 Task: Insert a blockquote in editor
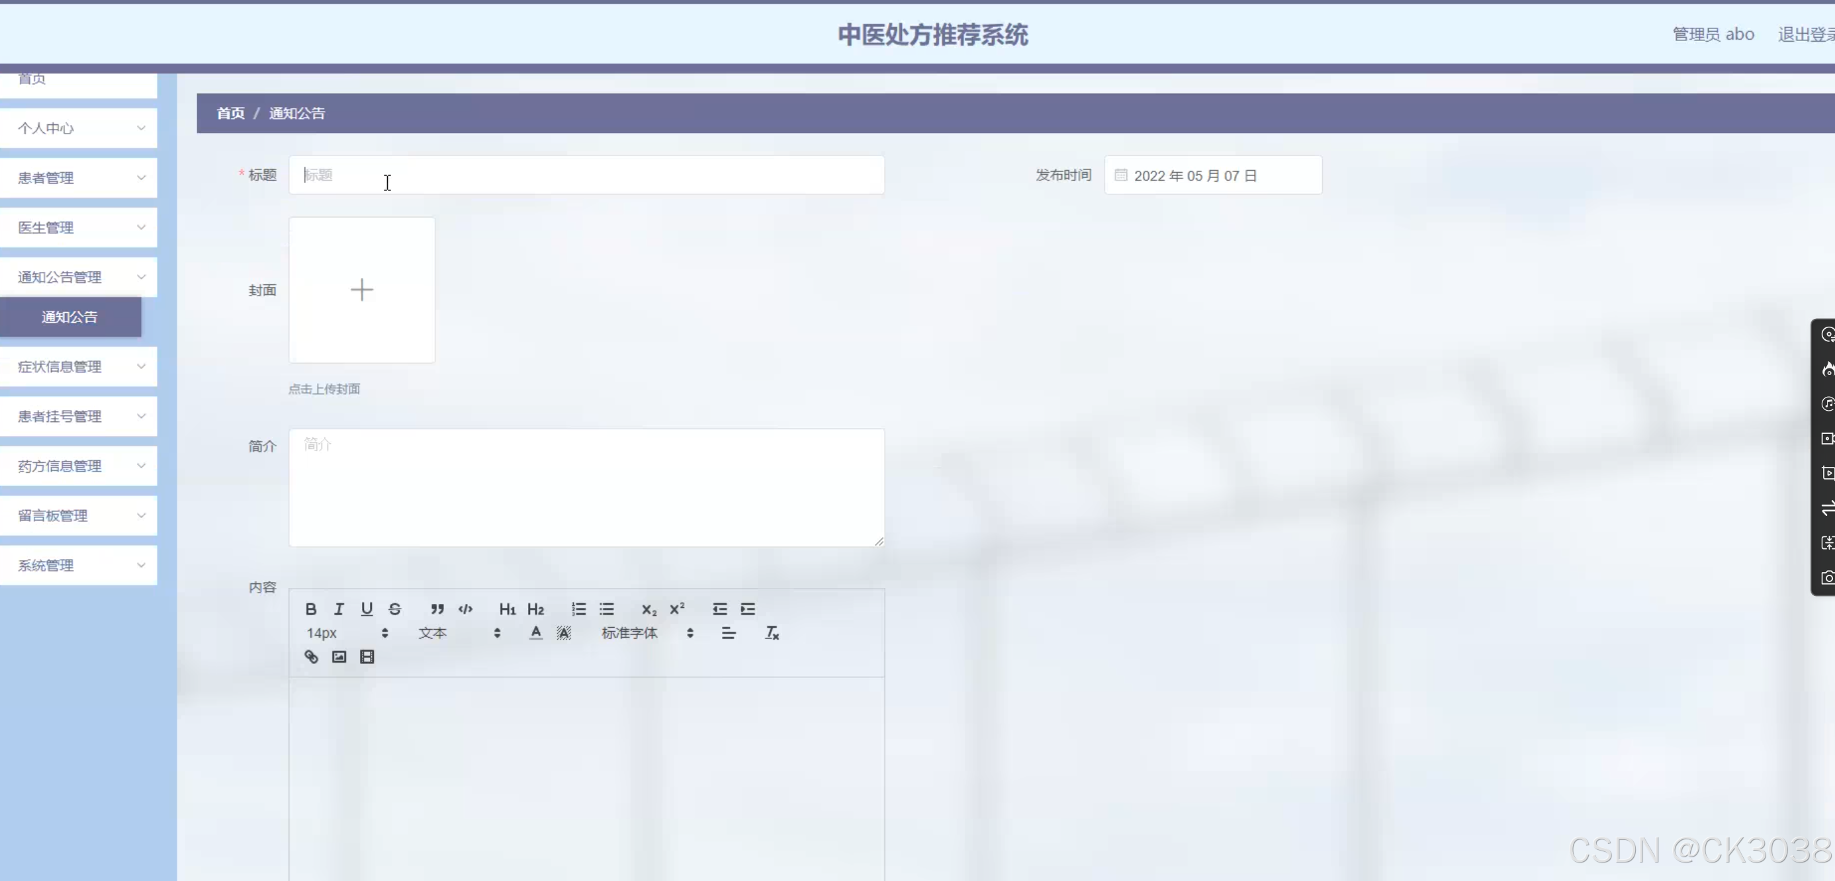tap(437, 609)
